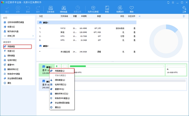
Task: Select 属性(P) in the context menu
Action: (x=62, y=107)
